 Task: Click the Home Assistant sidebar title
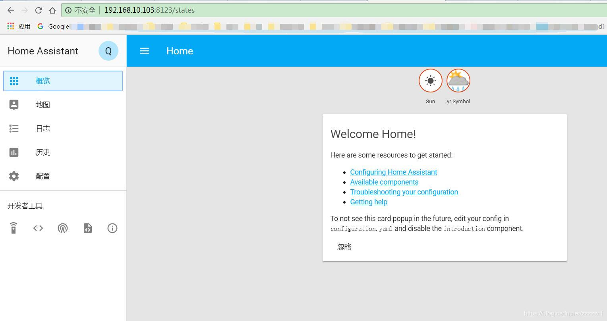pyautogui.click(x=43, y=51)
